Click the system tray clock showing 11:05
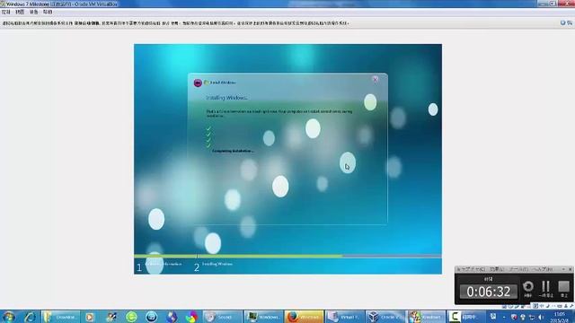 coord(560,317)
